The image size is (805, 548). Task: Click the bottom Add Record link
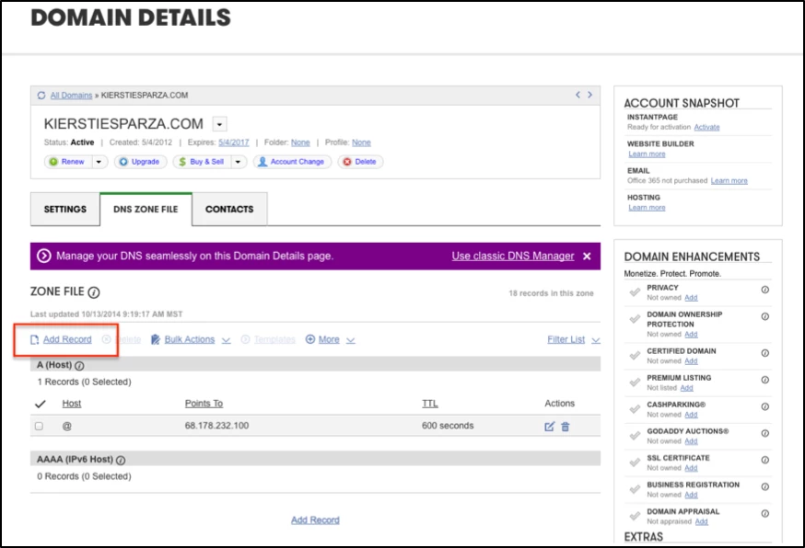[315, 519]
